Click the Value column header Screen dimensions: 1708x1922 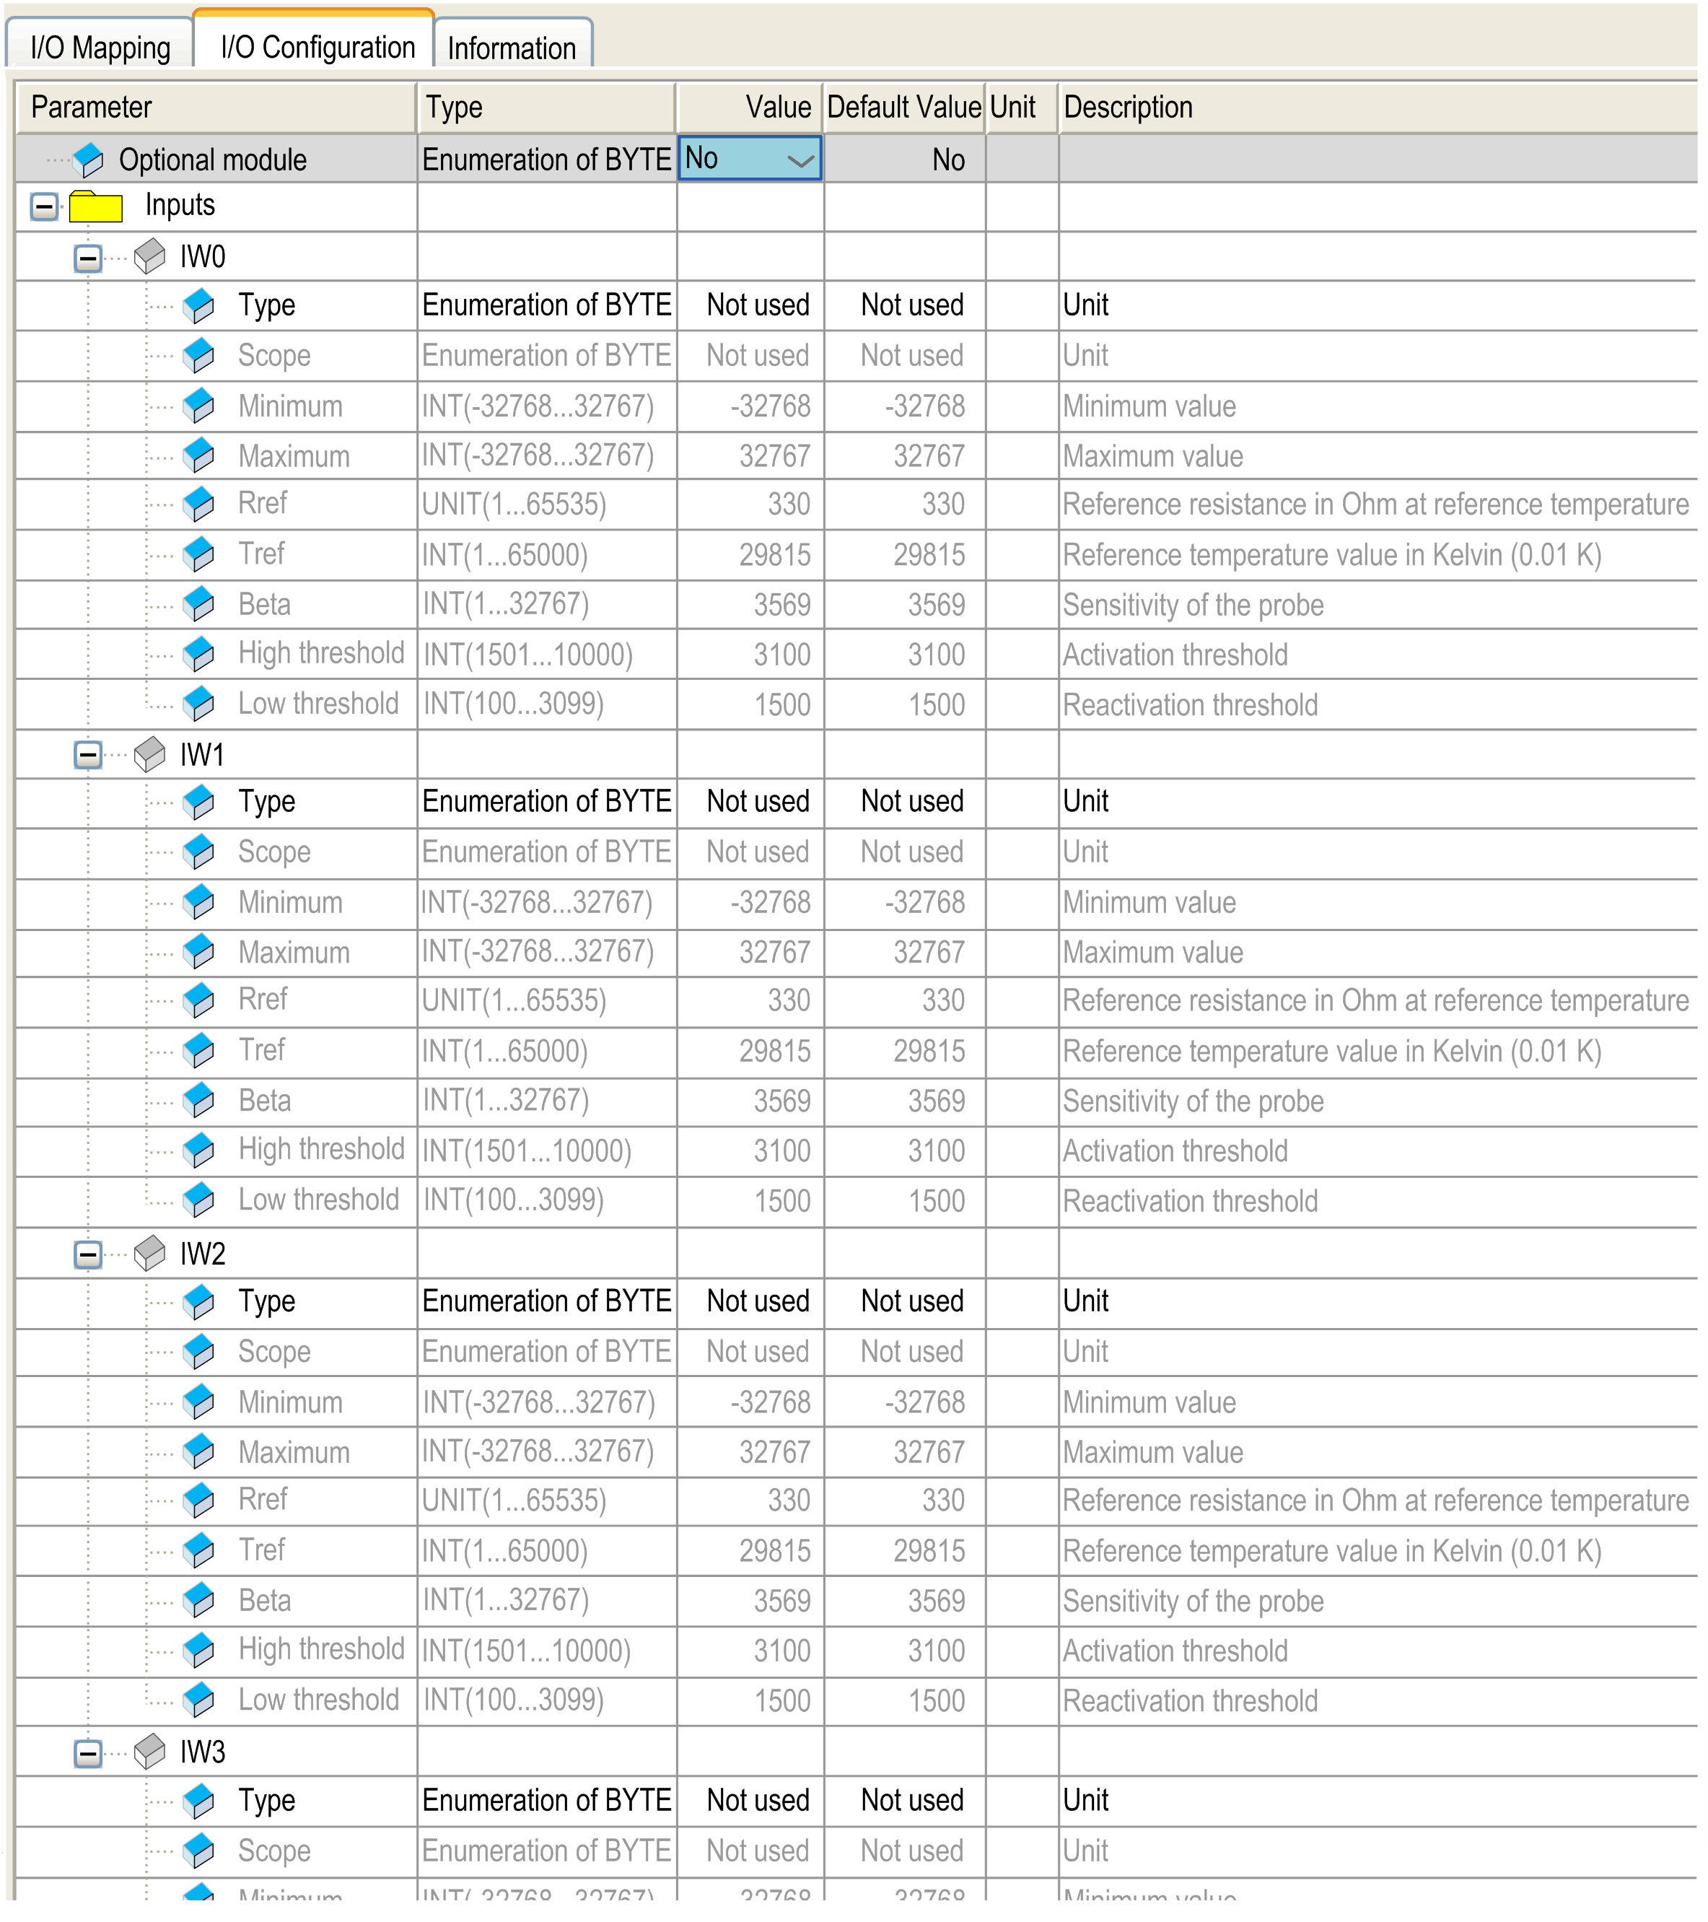750,108
